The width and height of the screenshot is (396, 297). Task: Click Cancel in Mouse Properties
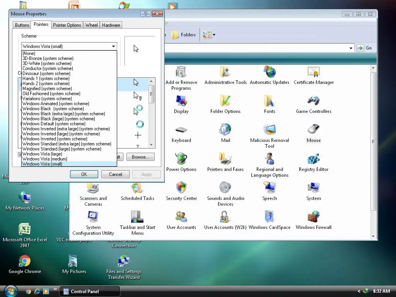pos(115,174)
